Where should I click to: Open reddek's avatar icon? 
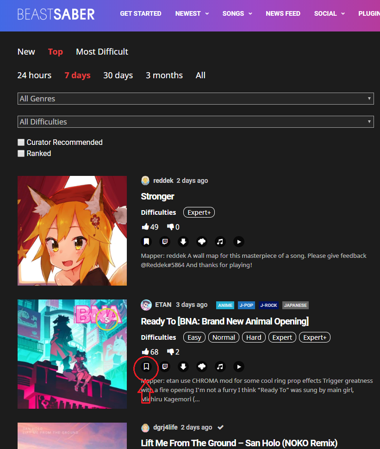[145, 181]
